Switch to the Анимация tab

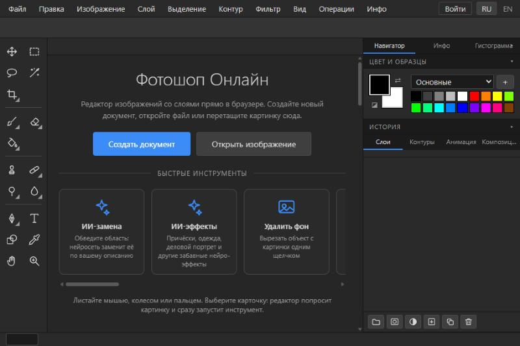[461, 142]
